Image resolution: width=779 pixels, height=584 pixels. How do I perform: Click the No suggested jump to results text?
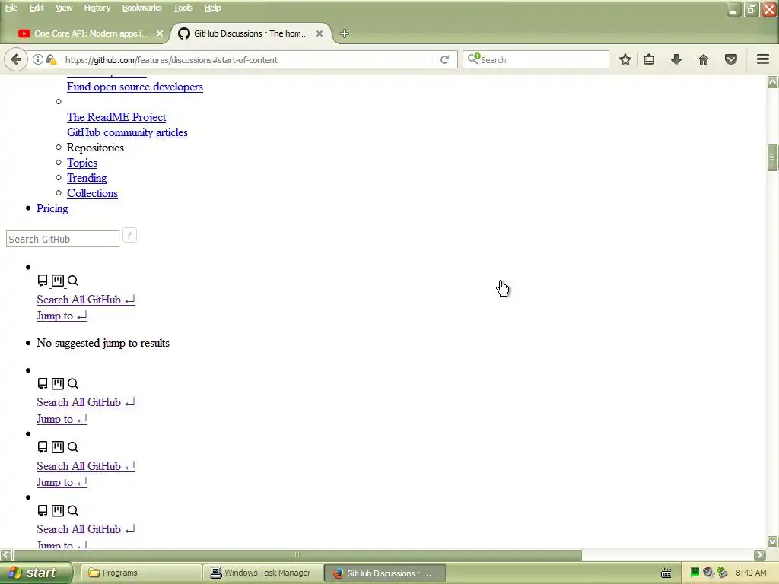(103, 343)
